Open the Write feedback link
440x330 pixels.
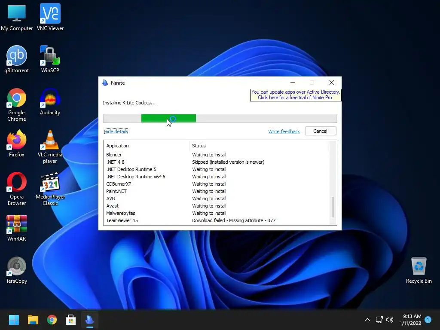click(x=284, y=131)
